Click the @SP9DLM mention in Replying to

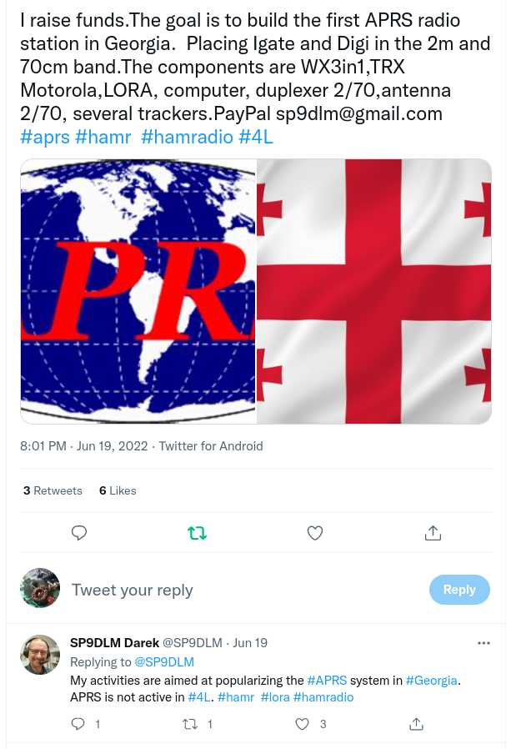164,662
